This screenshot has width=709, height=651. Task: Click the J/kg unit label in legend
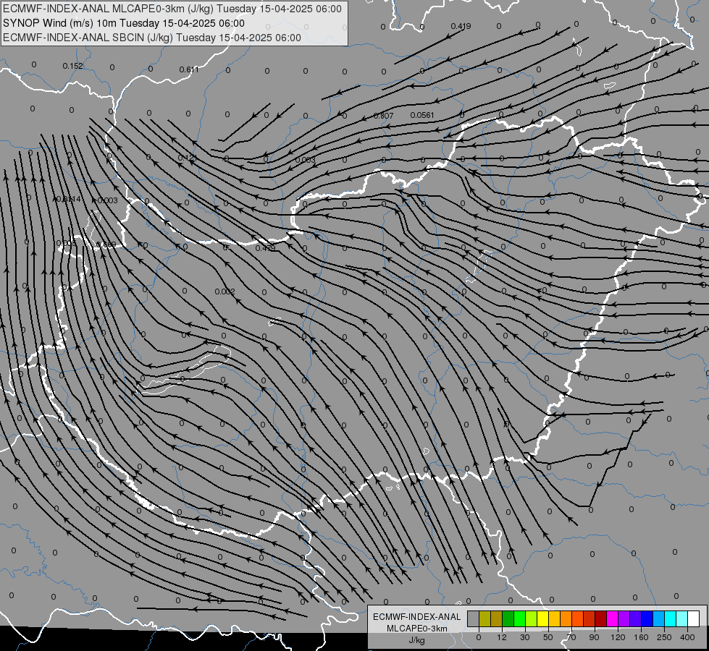click(416, 640)
